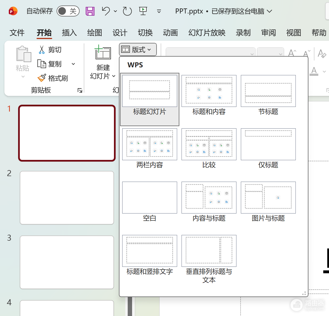Expand the 复制 dropdown arrow

[73, 64]
